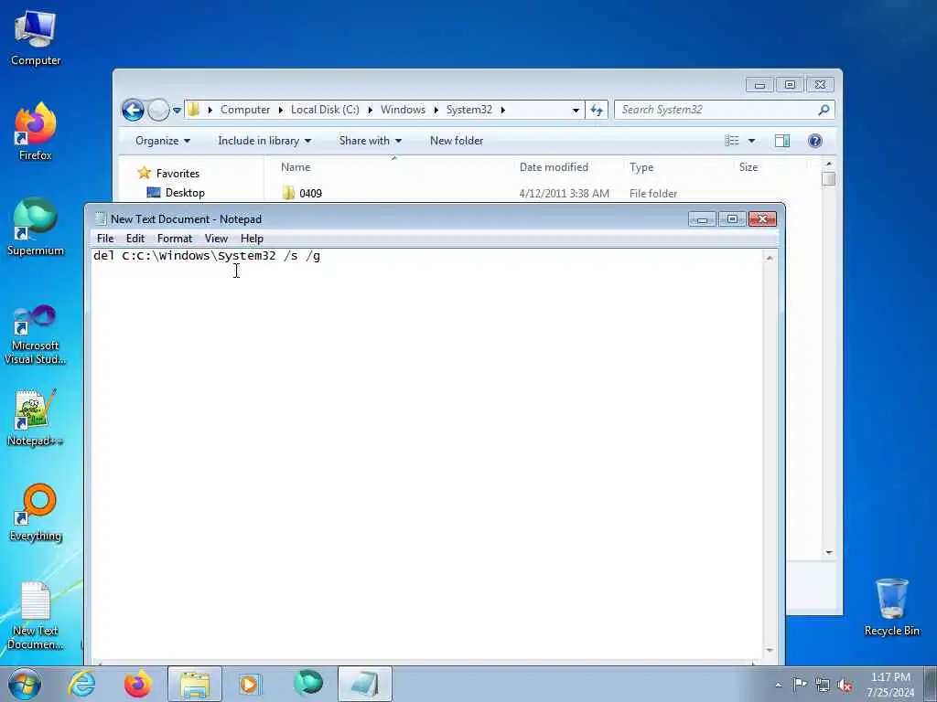Click the Action Center flag tray icon
The height and width of the screenshot is (702, 937).
pyautogui.click(x=800, y=684)
